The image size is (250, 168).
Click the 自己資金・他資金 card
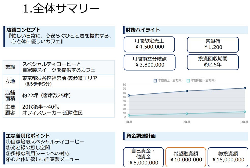coord(143,156)
